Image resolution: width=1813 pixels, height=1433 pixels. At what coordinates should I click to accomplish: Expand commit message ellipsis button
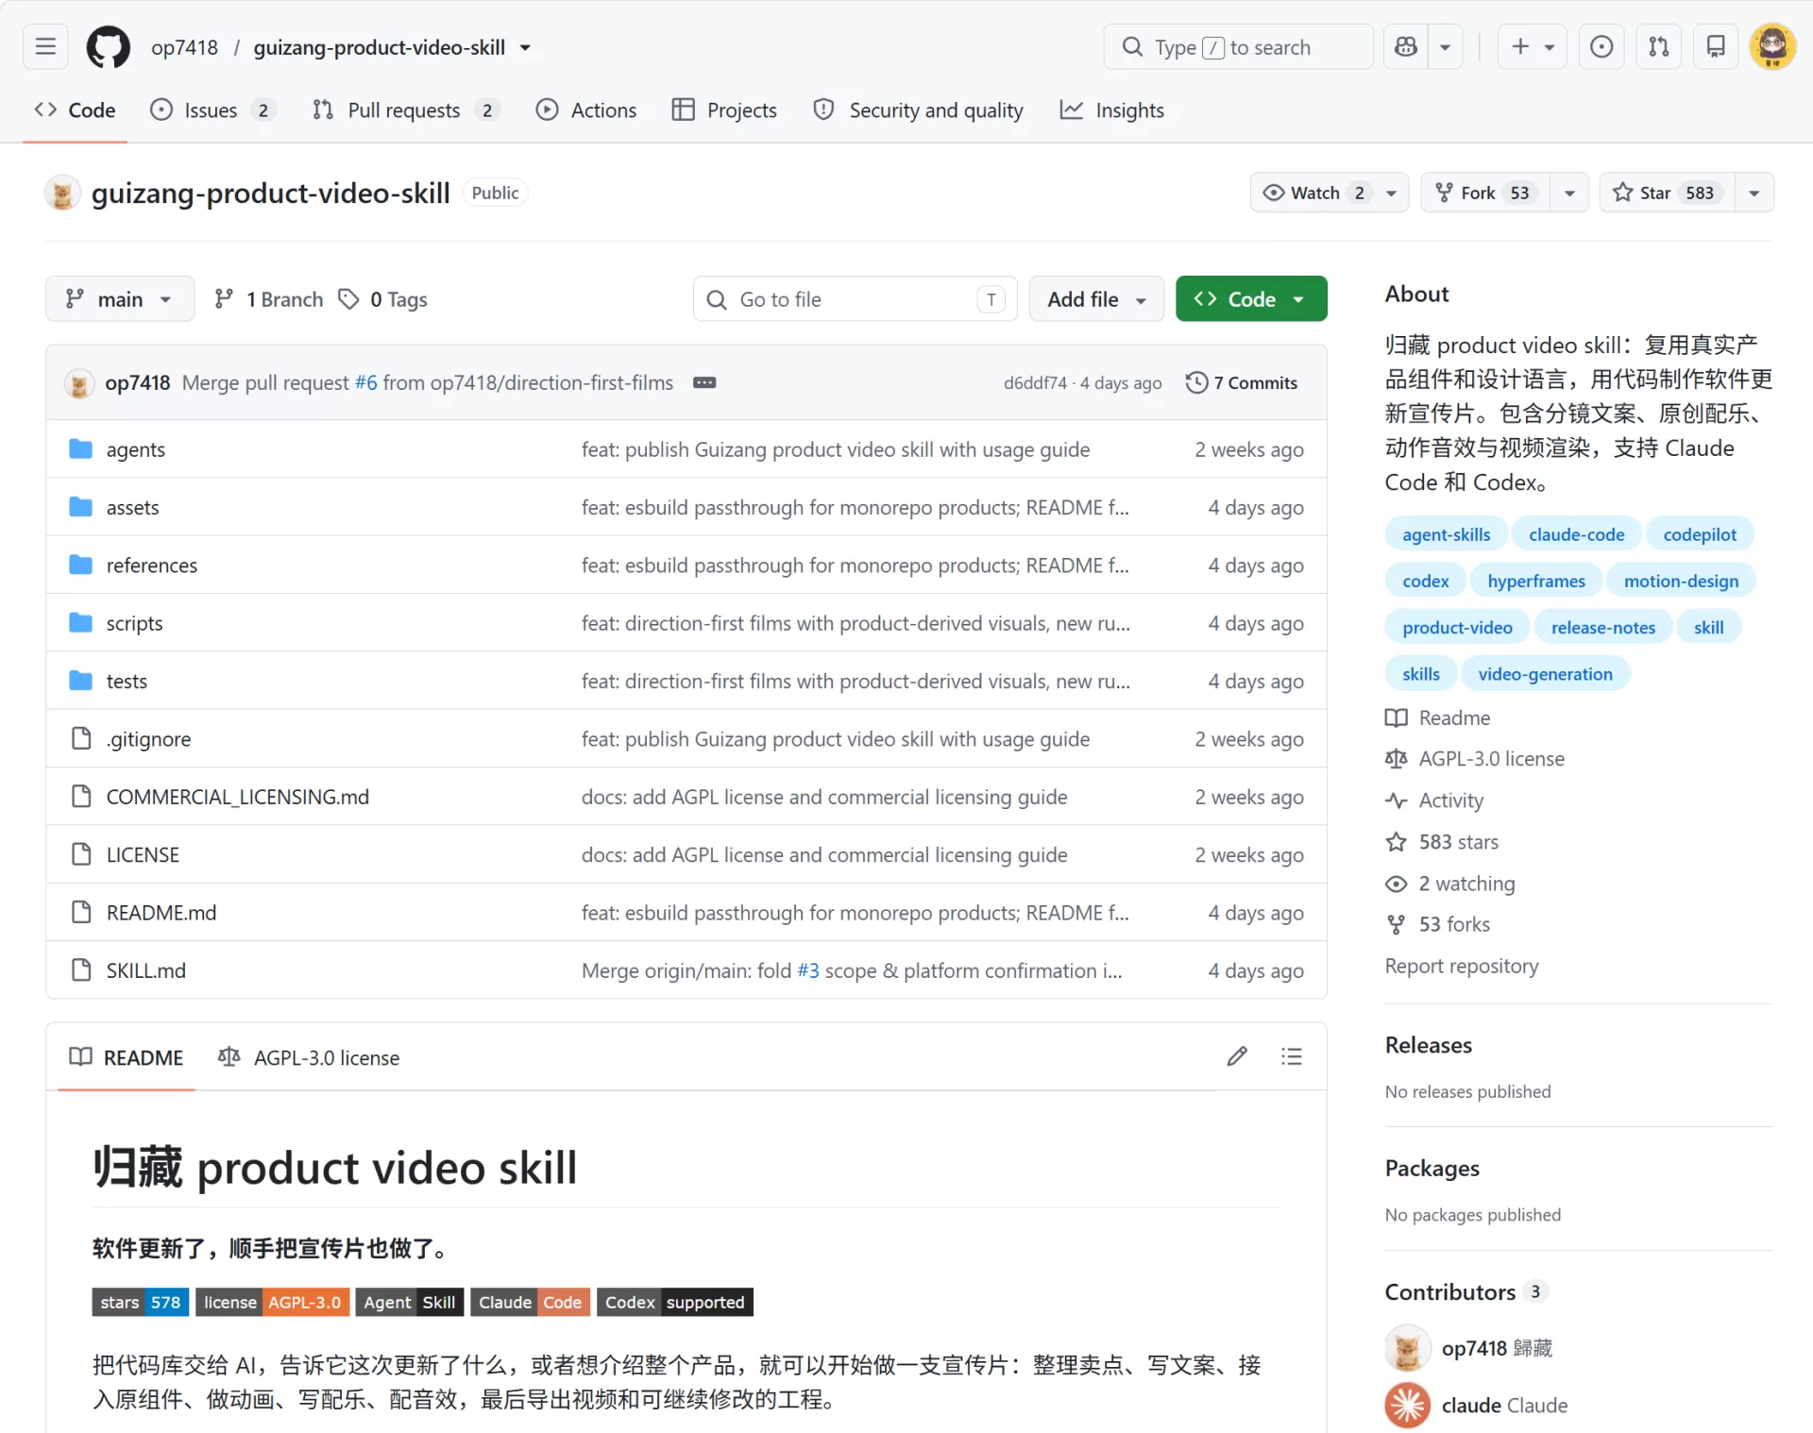coord(704,382)
